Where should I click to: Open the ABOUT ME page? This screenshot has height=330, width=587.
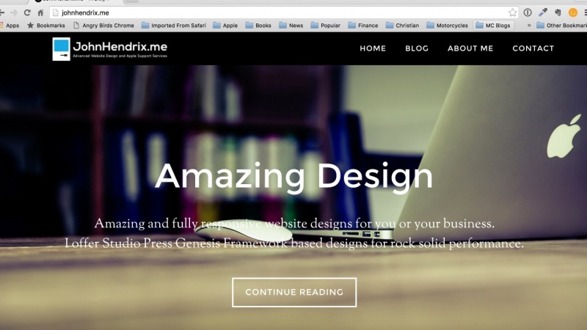(x=470, y=48)
